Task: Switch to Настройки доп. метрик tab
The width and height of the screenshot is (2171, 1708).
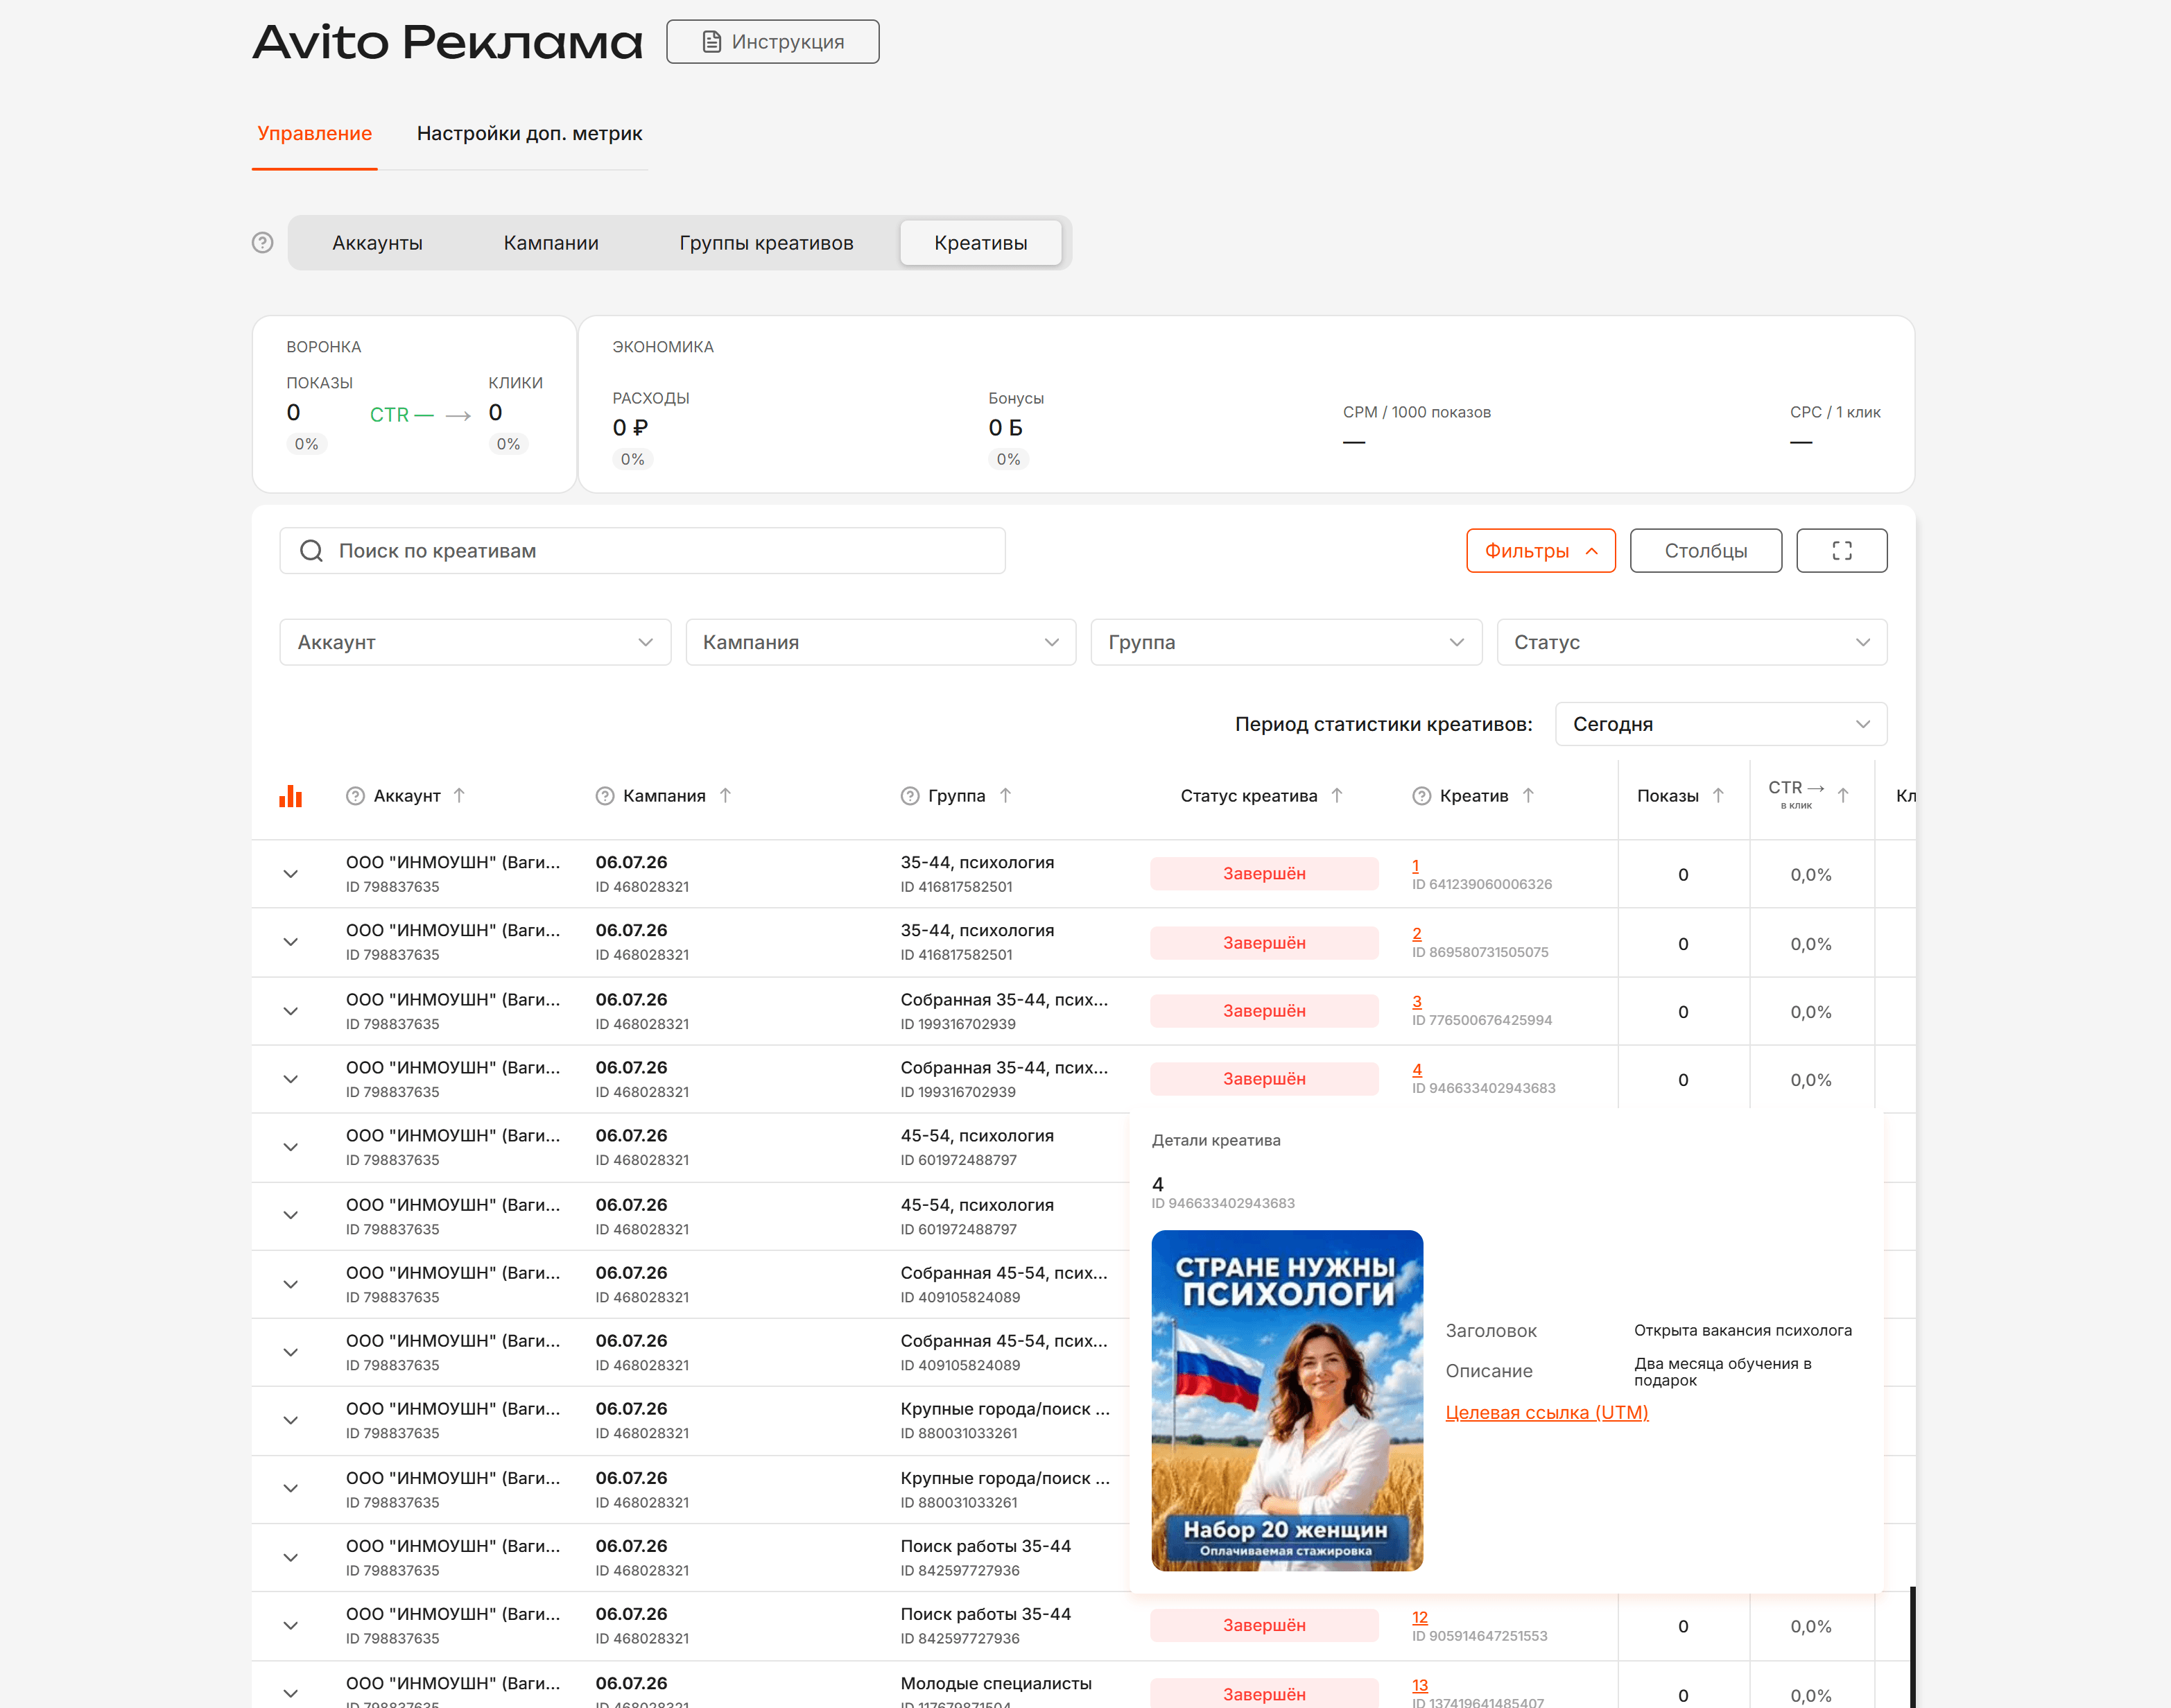Action: [529, 133]
